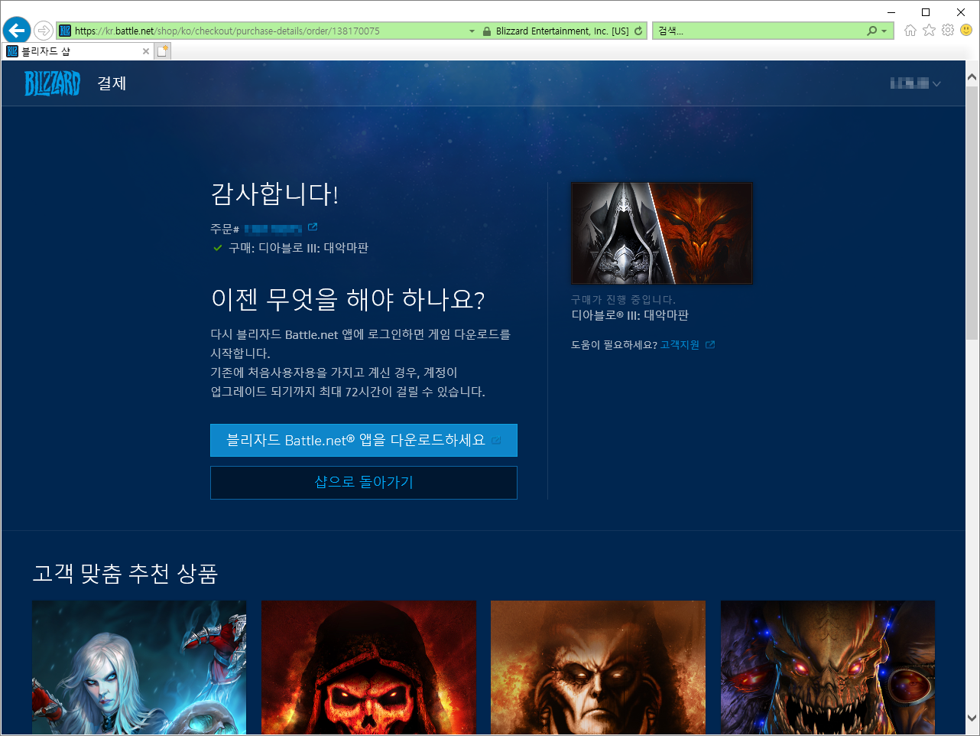The width and height of the screenshot is (980, 736).
Task: Select the 블리자드 샵 browser tab
Action: (76, 51)
